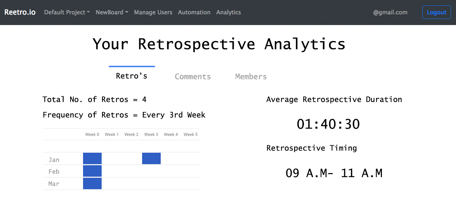This screenshot has width=456, height=201.
Task: Click the gmail.com account email
Action: click(390, 12)
